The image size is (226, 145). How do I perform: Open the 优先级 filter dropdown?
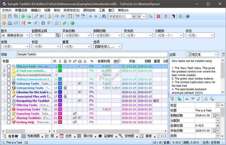[x=138, y=35]
